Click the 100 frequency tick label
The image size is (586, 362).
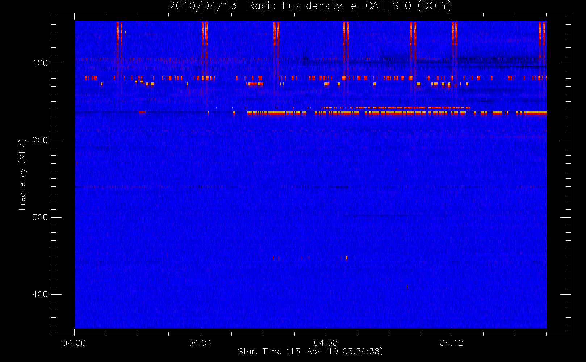(x=40, y=63)
